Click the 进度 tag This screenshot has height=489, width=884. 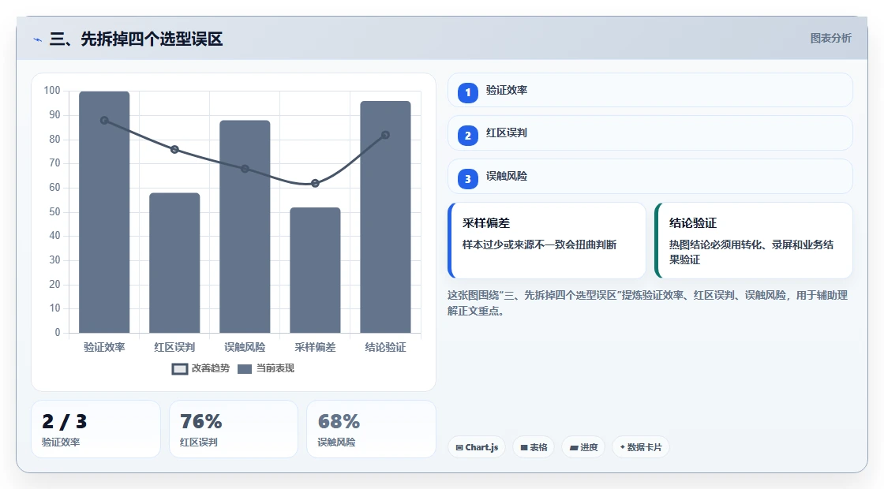(x=583, y=447)
